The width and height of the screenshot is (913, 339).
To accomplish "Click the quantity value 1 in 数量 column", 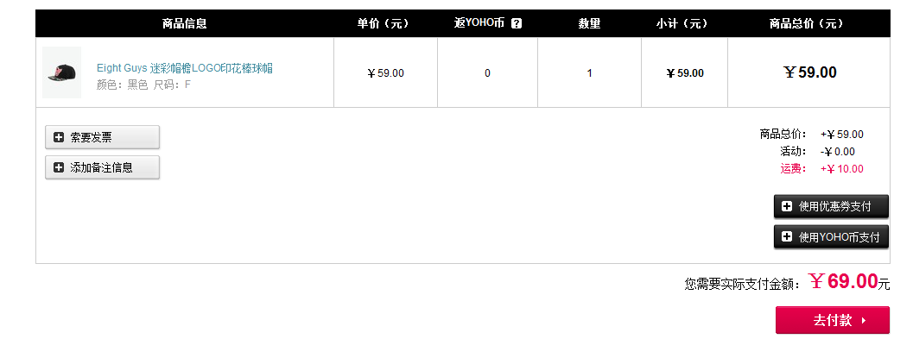I will click(589, 73).
